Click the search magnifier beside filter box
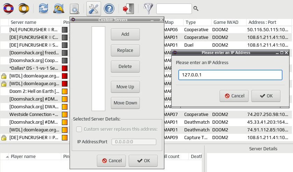Image resolution: width=293 pixels, height=172 pixels. click(196, 8)
